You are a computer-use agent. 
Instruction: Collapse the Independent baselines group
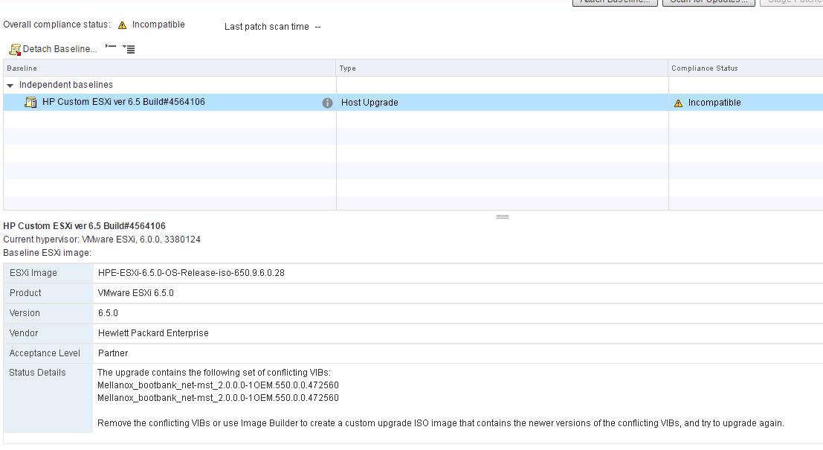(10, 86)
